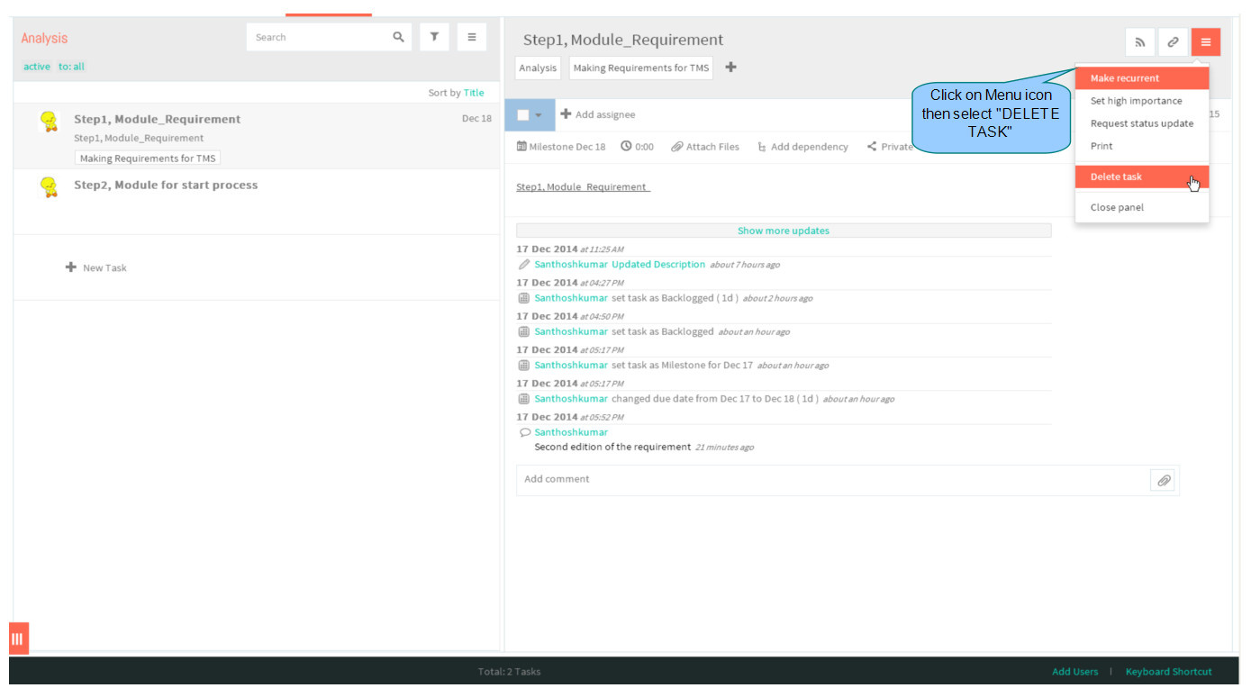Click the Dec 18 due date in list
The image size is (1251, 697).
(476, 119)
